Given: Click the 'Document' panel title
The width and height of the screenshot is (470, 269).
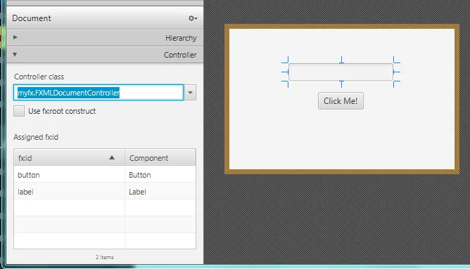Looking at the screenshot, I should [x=32, y=18].
